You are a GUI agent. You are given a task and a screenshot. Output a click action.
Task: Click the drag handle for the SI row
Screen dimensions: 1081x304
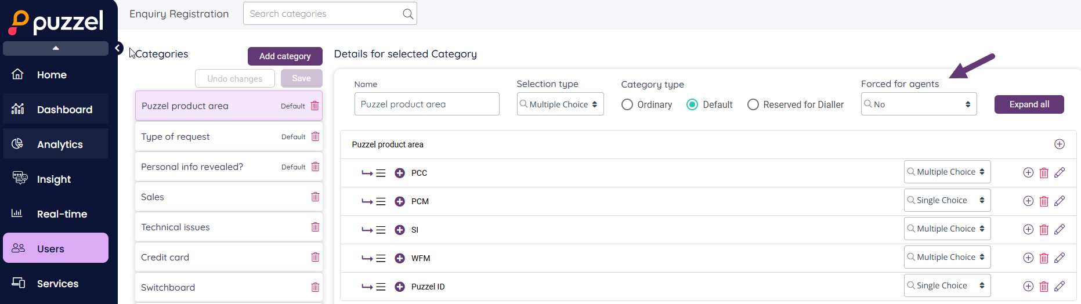click(381, 230)
